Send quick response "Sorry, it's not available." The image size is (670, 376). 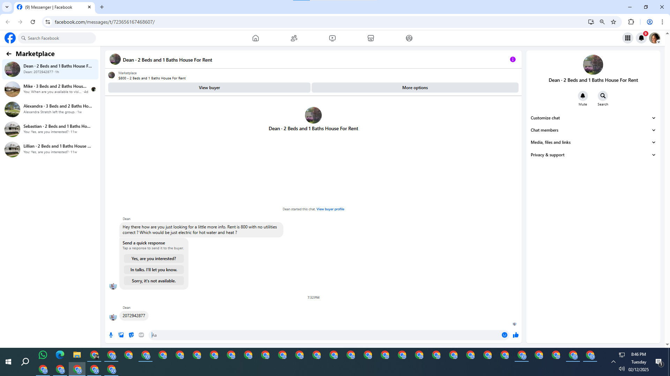(x=154, y=281)
